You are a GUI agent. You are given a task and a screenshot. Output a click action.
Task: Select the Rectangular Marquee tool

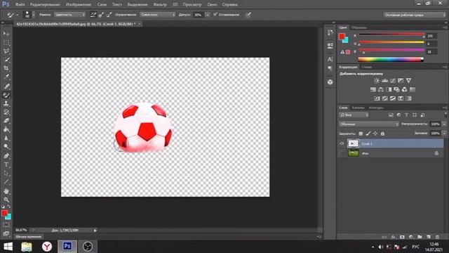click(6, 42)
